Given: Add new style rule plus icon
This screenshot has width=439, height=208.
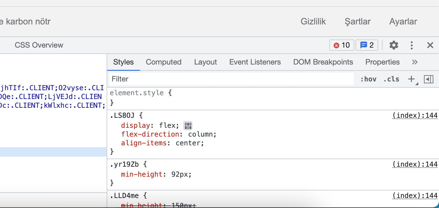Looking at the screenshot, I should pyautogui.click(x=411, y=79).
